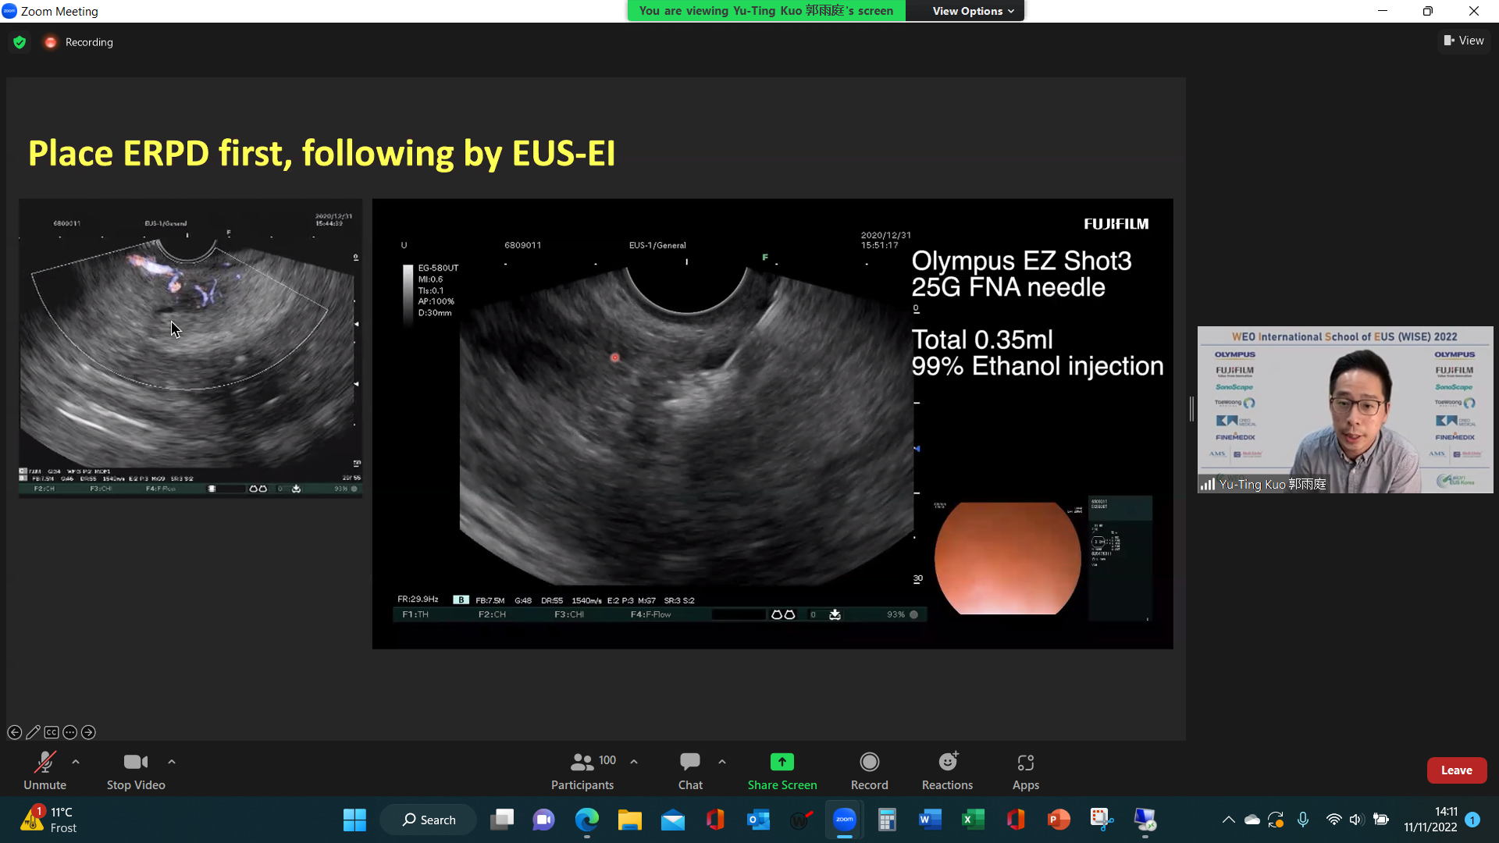Open the Reactions panel
Viewport: 1499px width, 843px height.
[947, 770]
